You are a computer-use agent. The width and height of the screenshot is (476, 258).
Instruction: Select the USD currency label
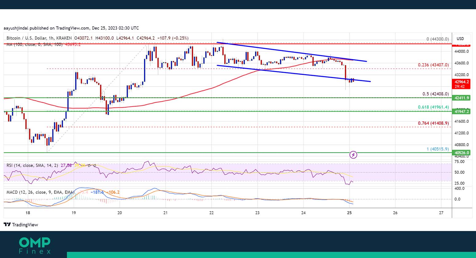coord(460,39)
